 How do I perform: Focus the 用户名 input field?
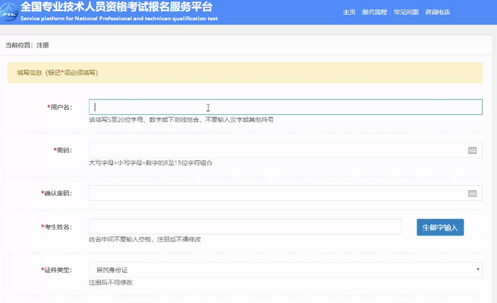click(285, 107)
